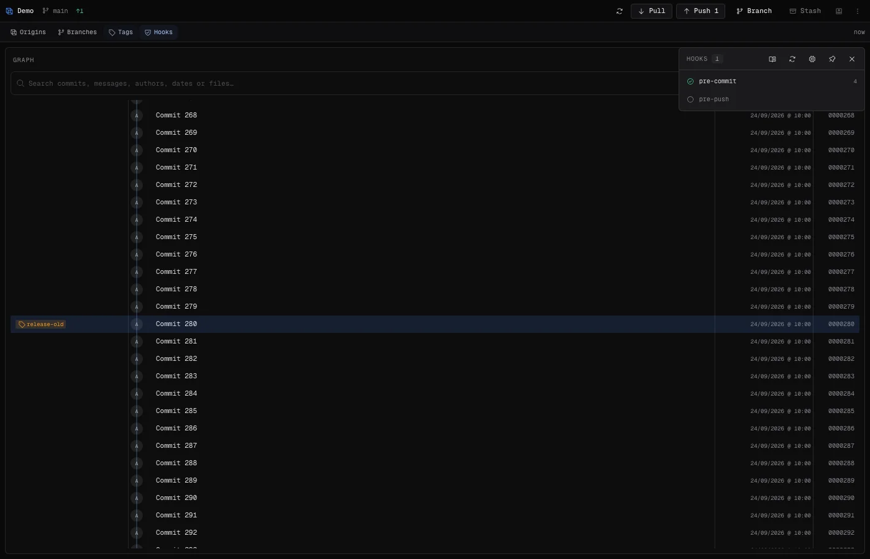This screenshot has width=870, height=559.
Task: Click hash 0000283
Action: (x=841, y=376)
